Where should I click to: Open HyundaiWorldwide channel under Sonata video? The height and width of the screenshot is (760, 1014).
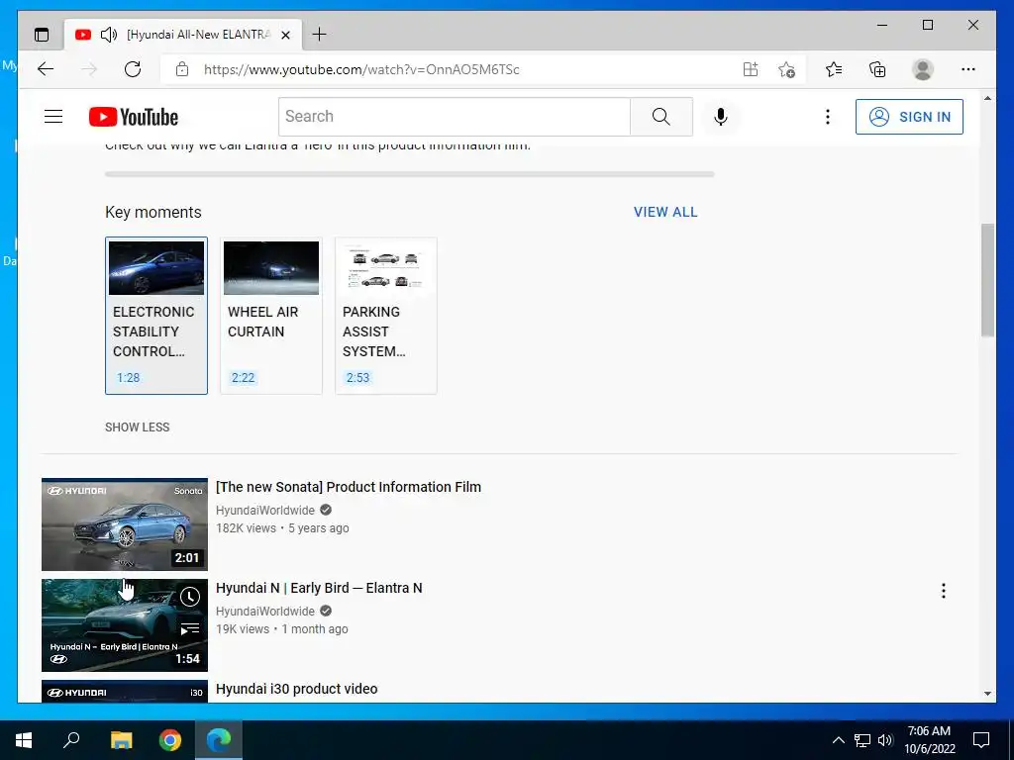(x=265, y=510)
